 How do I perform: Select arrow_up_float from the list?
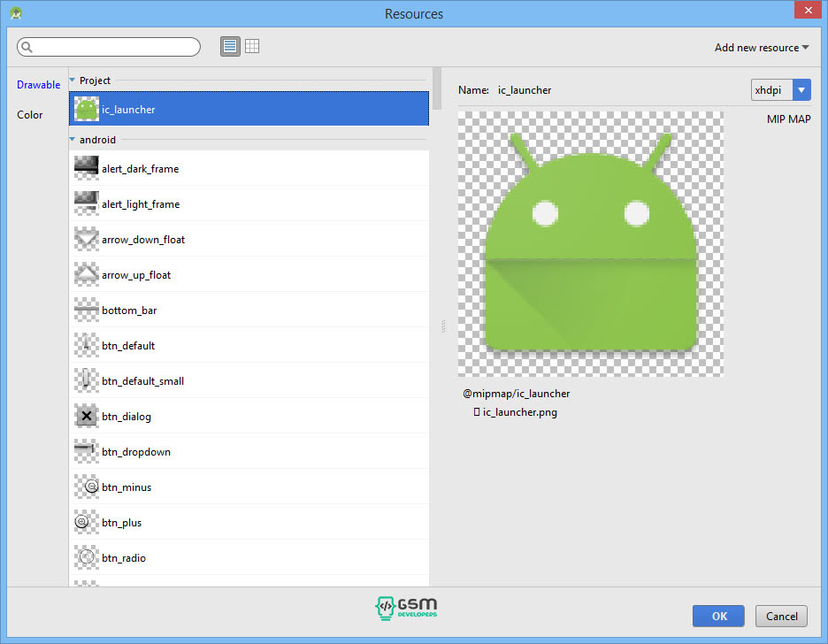(249, 274)
